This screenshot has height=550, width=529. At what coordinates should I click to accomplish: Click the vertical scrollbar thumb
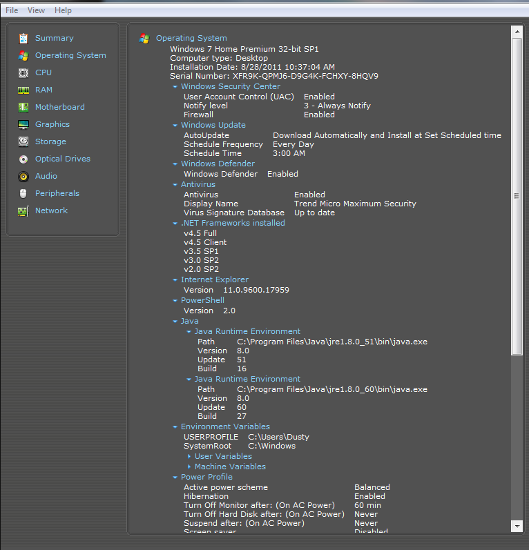pos(517,197)
